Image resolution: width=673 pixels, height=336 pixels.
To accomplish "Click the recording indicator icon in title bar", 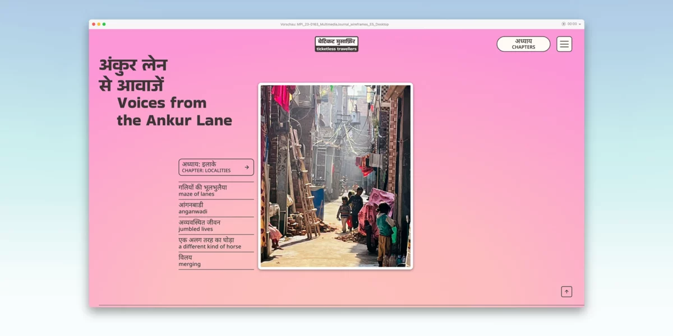I will pyautogui.click(x=564, y=24).
